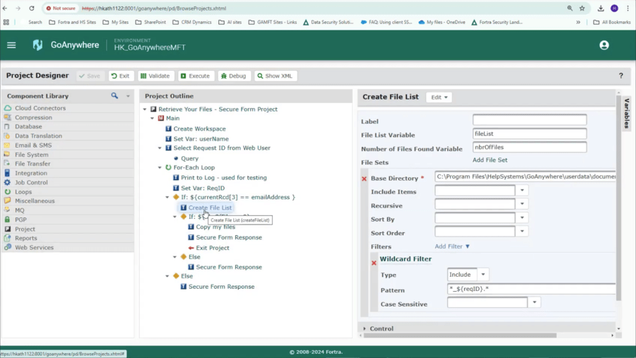The image size is (636, 358).
Task: Click the Execute button
Action: coord(195,76)
